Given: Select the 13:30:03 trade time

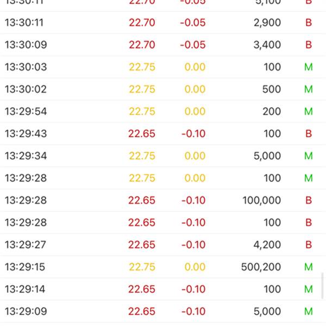Looking at the screenshot, I should (x=26, y=67).
